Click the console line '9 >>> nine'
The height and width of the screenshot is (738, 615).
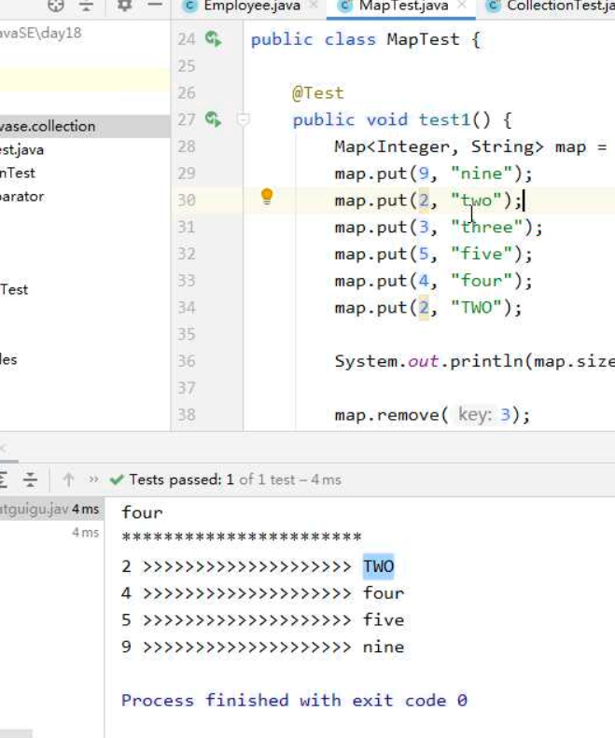(263, 647)
